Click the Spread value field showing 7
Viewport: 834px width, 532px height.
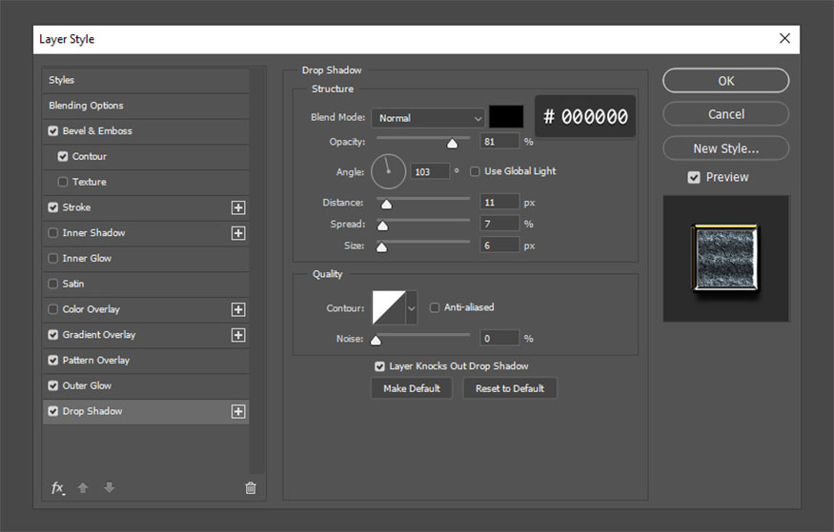tap(499, 224)
